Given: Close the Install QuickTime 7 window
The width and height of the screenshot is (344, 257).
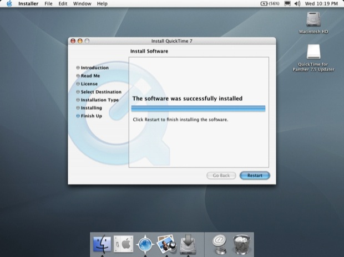Looking at the screenshot, I should (x=73, y=41).
